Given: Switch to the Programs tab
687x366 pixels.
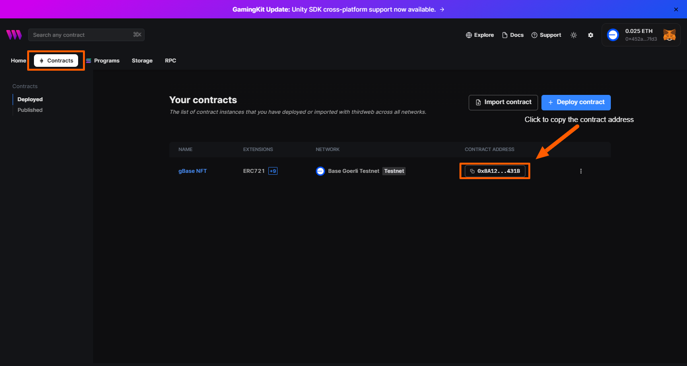Looking at the screenshot, I should pyautogui.click(x=102, y=61).
